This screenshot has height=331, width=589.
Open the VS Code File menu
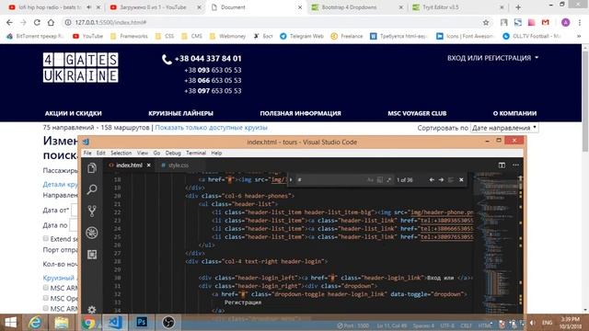coord(87,153)
